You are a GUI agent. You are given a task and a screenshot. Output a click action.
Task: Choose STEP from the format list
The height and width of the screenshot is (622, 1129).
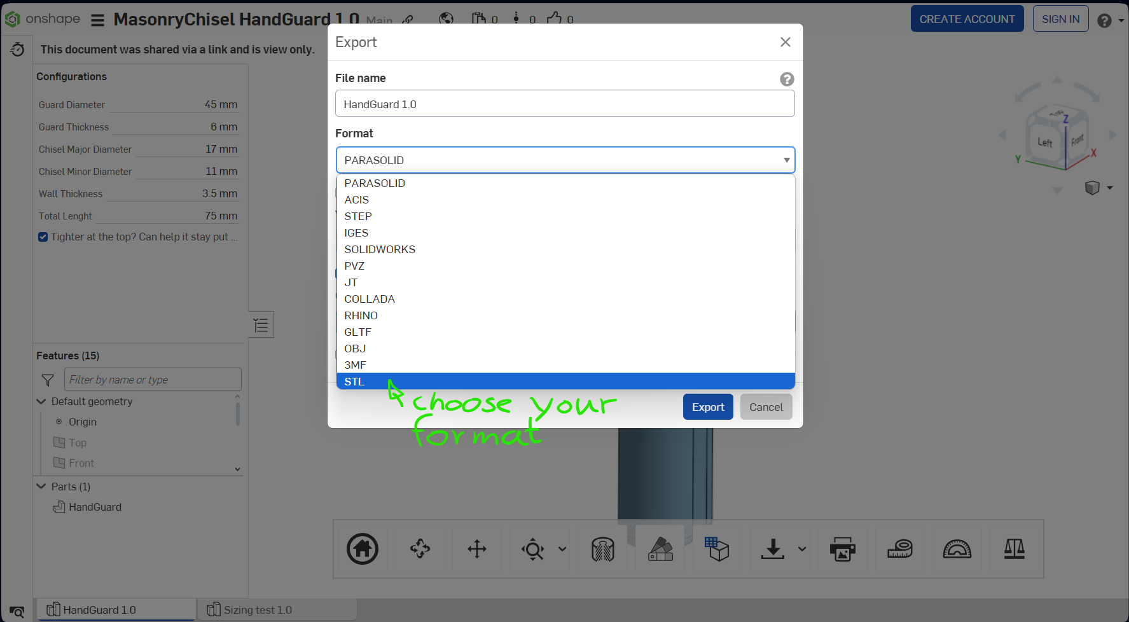(565, 216)
